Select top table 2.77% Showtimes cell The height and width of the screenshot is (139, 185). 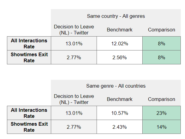tap(74, 57)
